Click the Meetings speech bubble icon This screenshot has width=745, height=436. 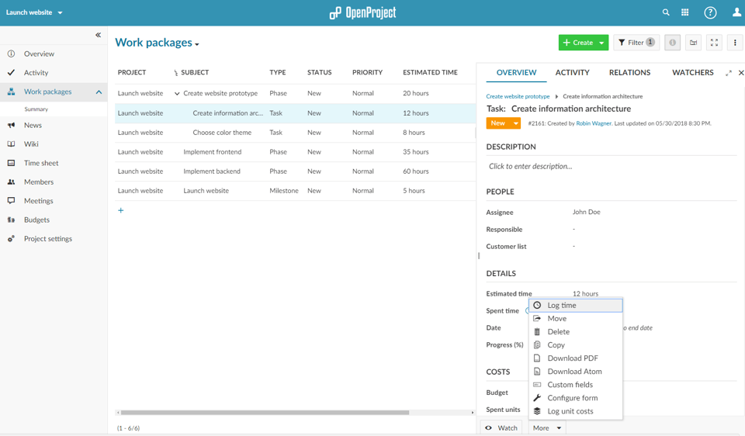pos(11,201)
